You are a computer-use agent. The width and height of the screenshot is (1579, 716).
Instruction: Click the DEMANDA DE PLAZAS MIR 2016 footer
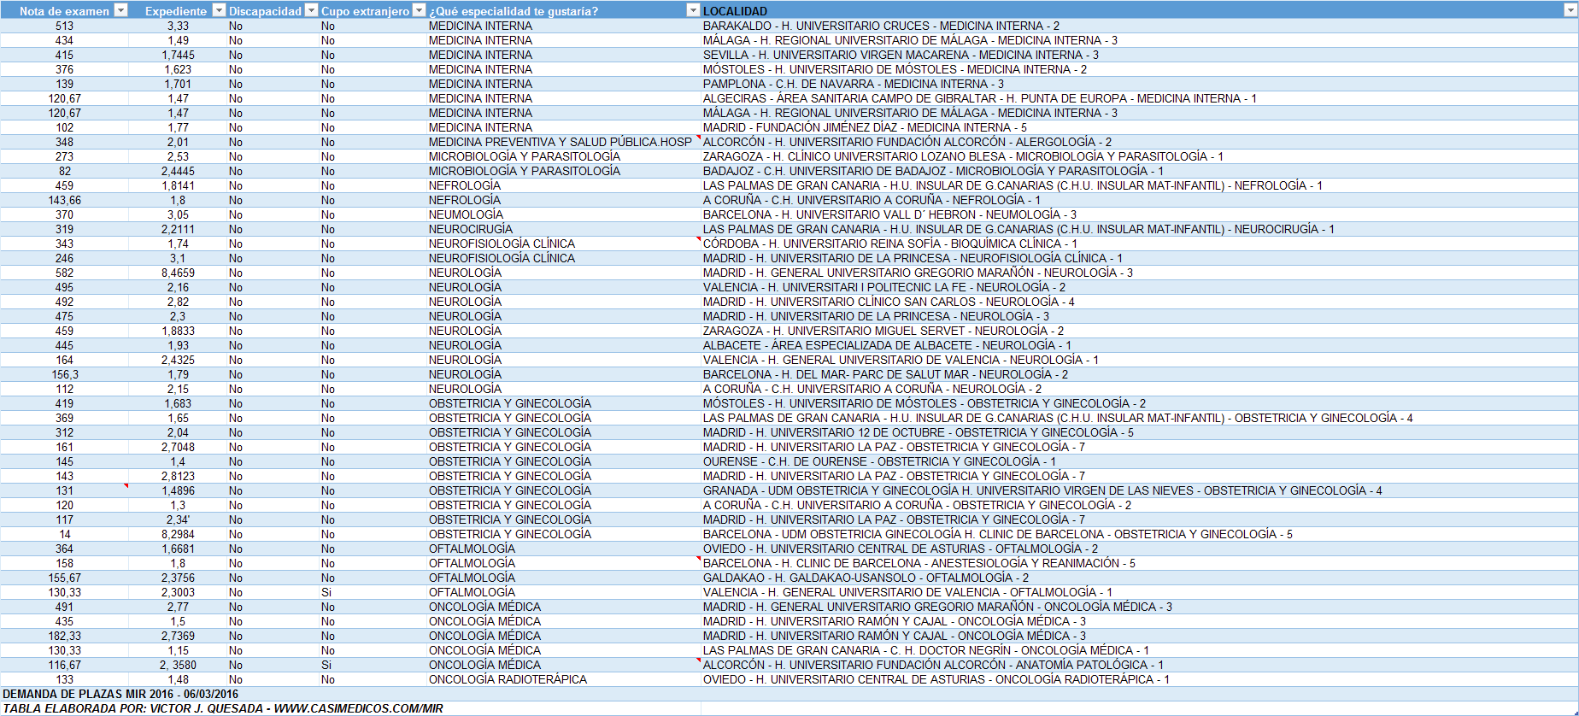tap(120, 694)
